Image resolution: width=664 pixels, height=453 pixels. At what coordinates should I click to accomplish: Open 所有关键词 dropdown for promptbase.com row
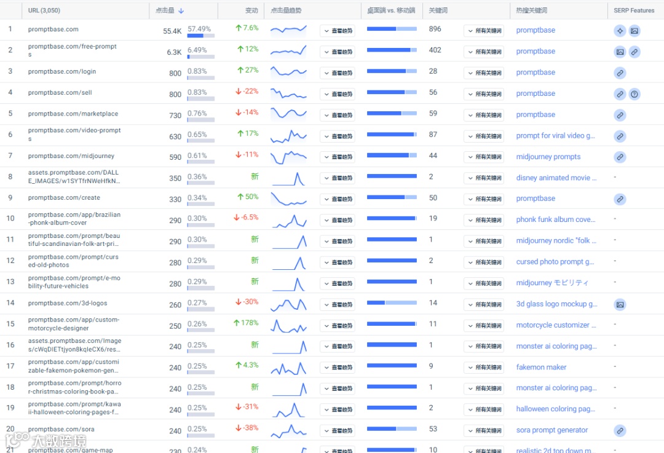484,31
